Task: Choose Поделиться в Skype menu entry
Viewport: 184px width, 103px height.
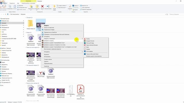Action: coord(49,30)
